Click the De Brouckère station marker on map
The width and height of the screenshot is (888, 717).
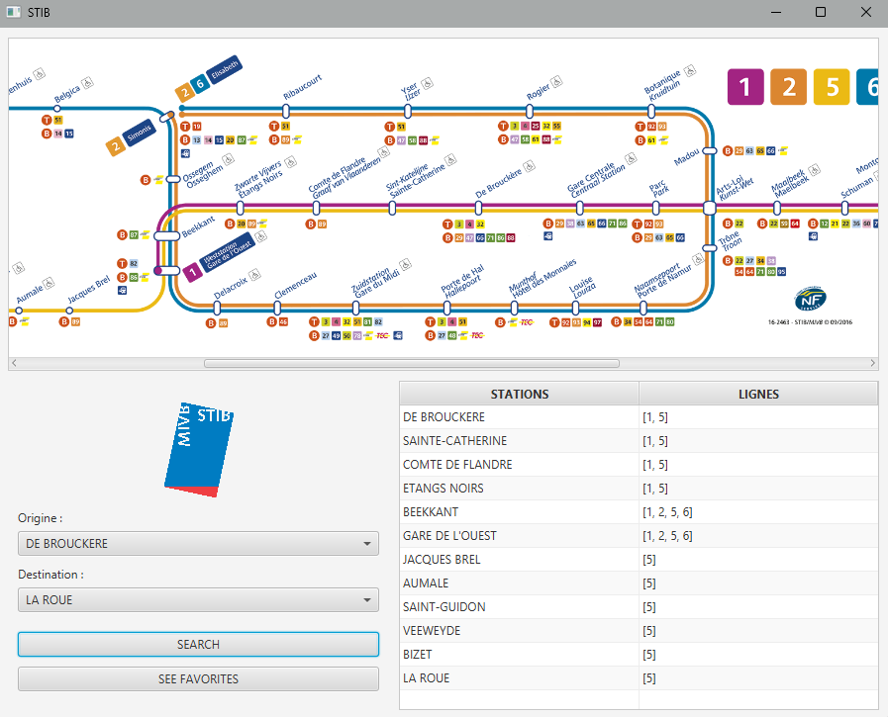(478, 208)
